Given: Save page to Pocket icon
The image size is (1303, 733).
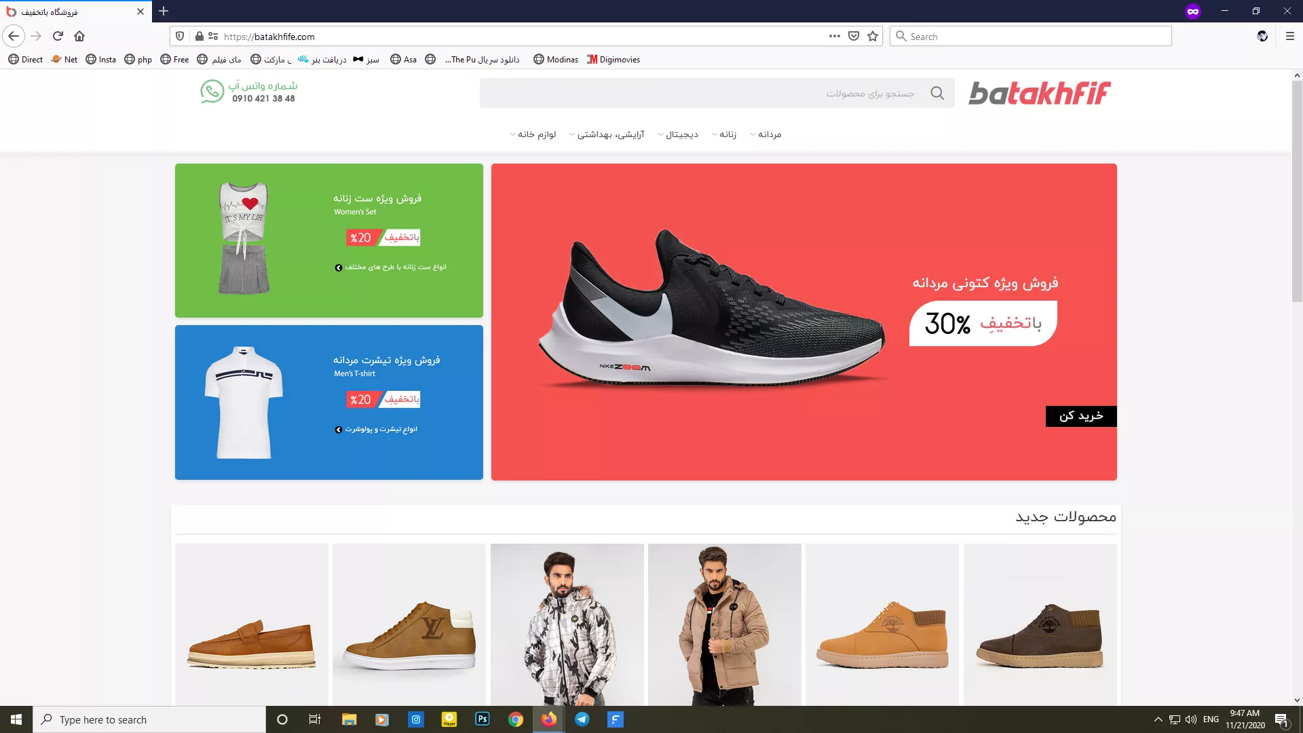Looking at the screenshot, I should pyautogui.click(x=854, y=36).
